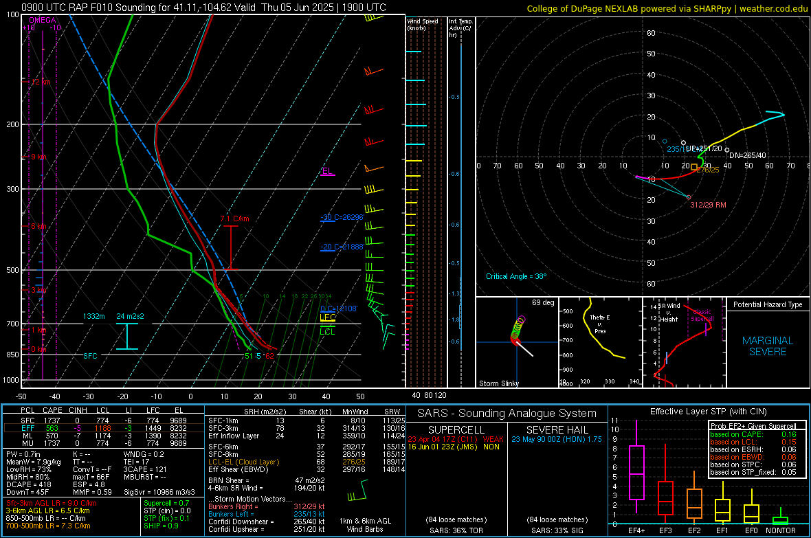Click the 23 Apr 04 17Z (C11) WEAK match
Viewport: 811px width, 538px height.
click(x=456, y=439)
